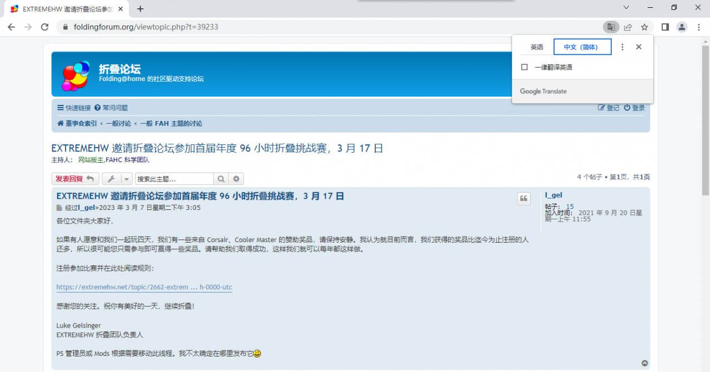Go back to the previous page
Image resolution: width=710 pixels, height=372 pixels.
coord(12,27)
